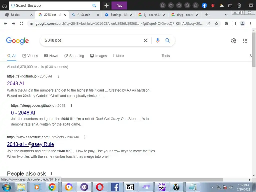Click the vertical scrollbar thumb

[254, 49]
